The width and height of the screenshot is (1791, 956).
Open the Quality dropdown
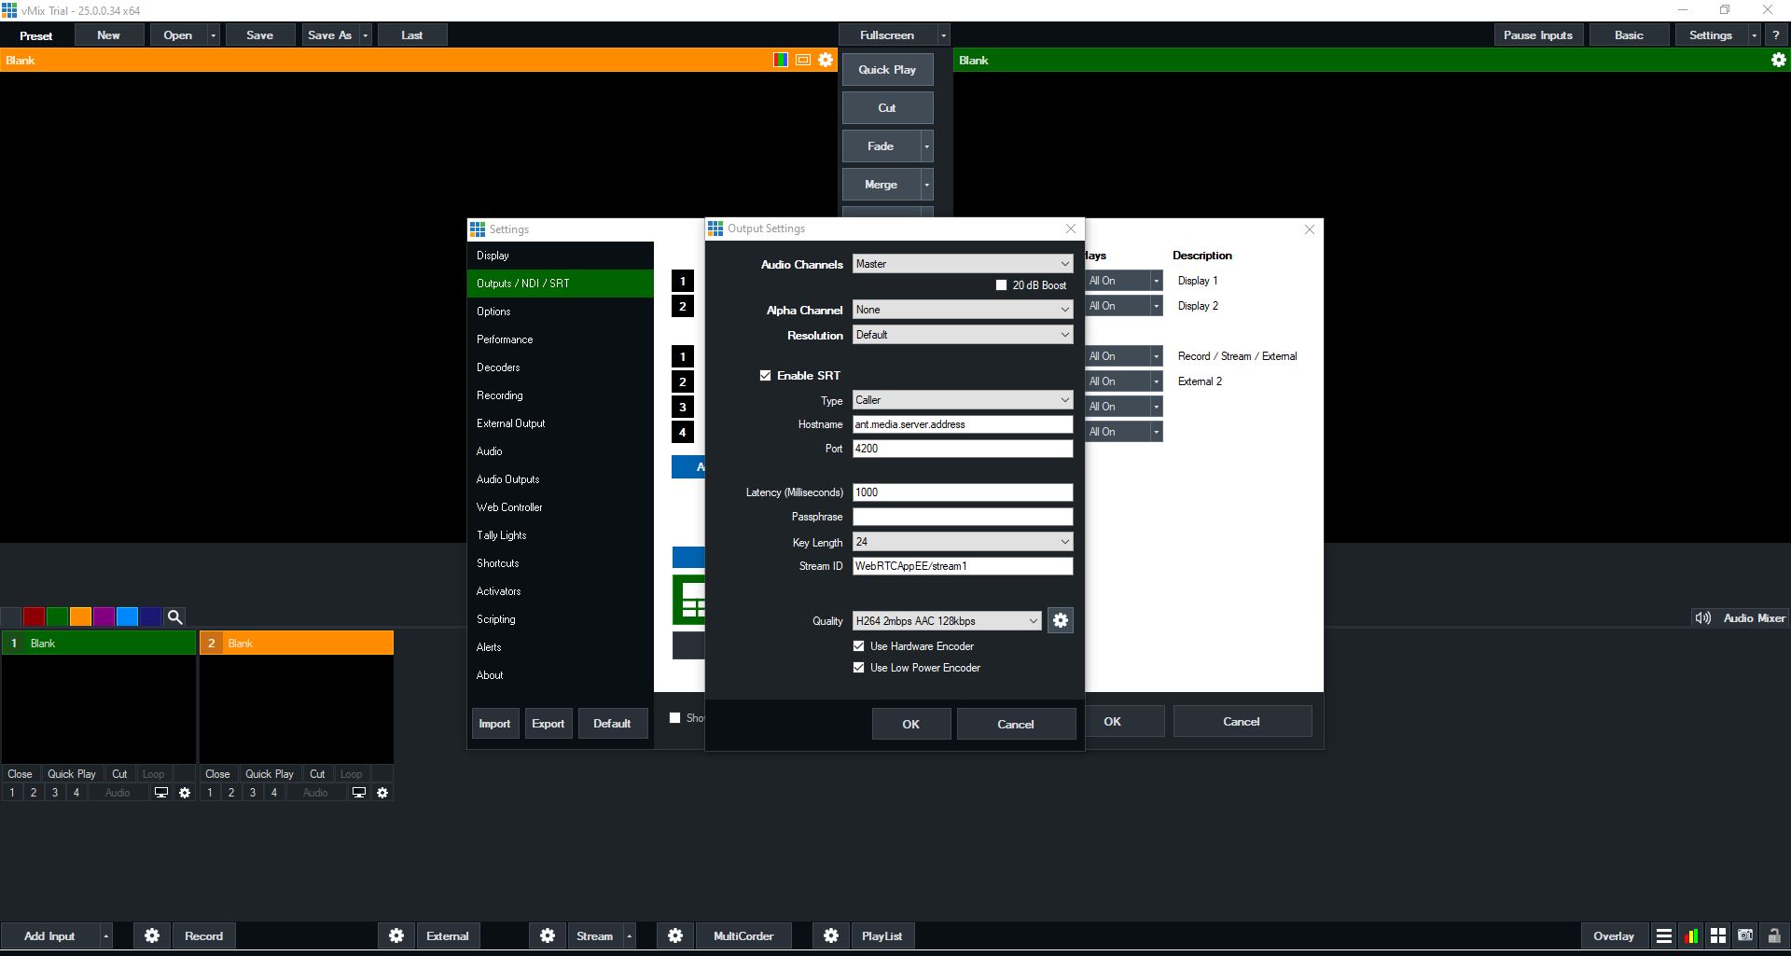tap(947, 621)
